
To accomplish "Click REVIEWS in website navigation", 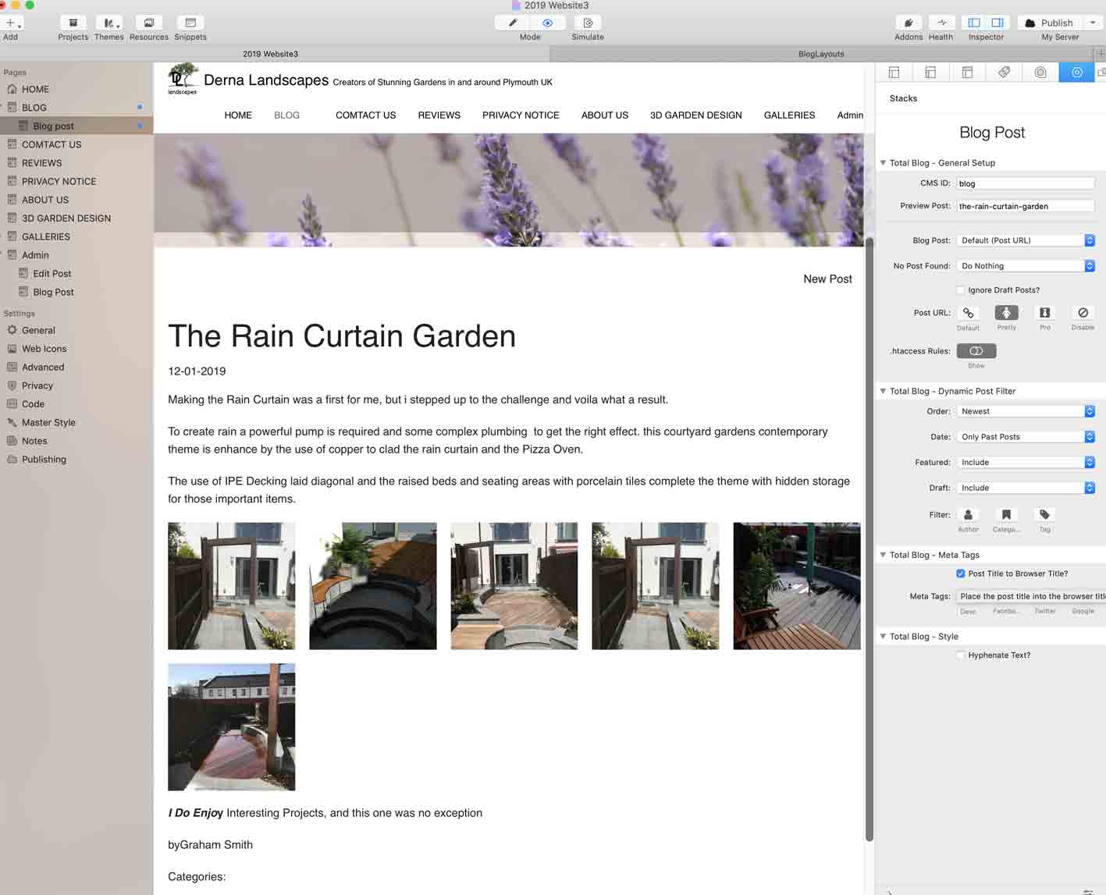I will point(439,115).
